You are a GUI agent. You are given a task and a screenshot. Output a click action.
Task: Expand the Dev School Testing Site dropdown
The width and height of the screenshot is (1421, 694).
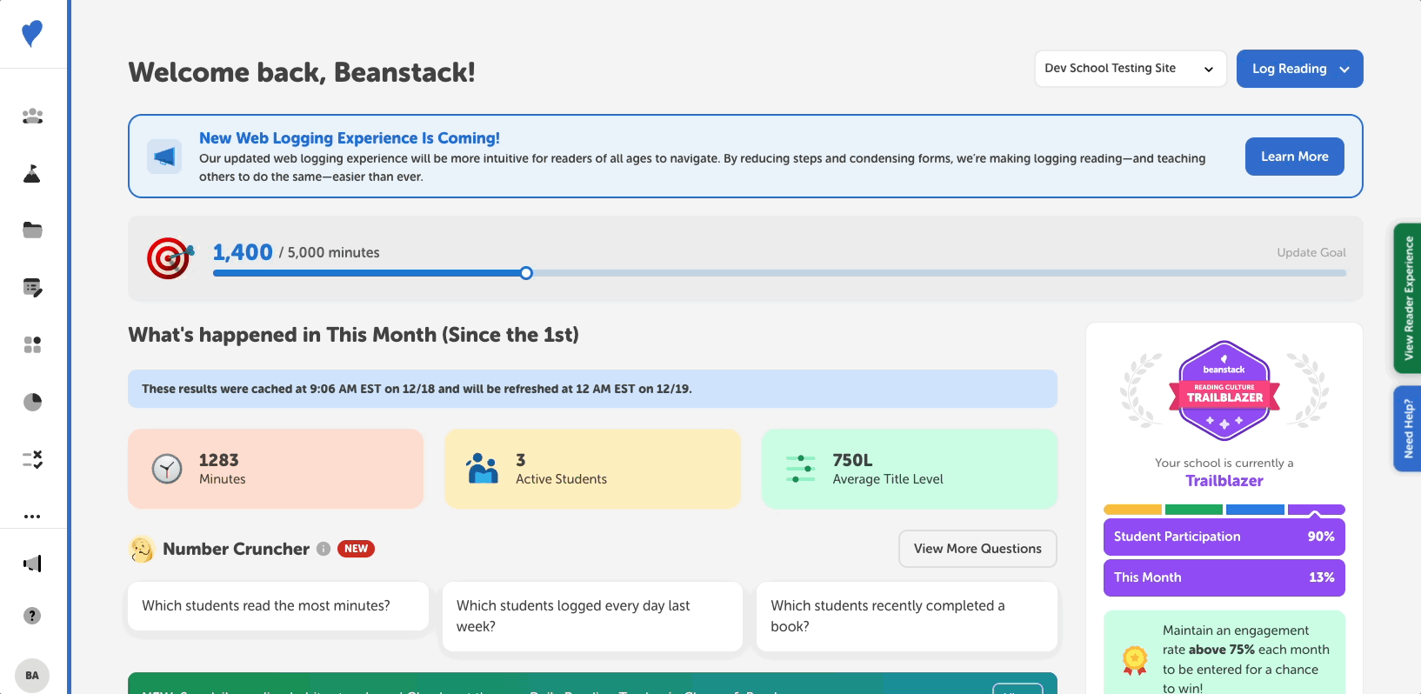coord(1130,69)
